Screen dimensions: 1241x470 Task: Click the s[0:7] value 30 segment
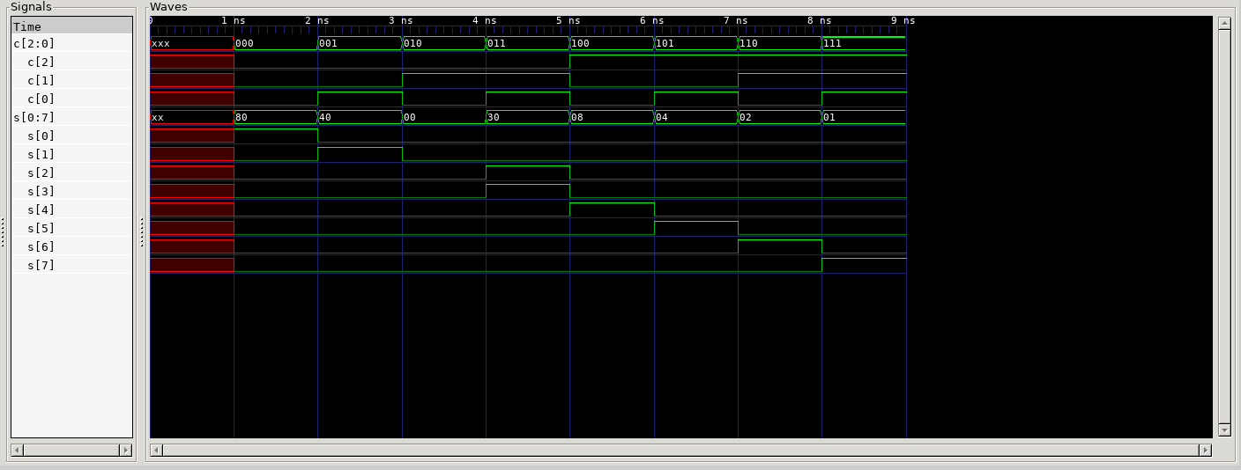[x=527, y=117]
